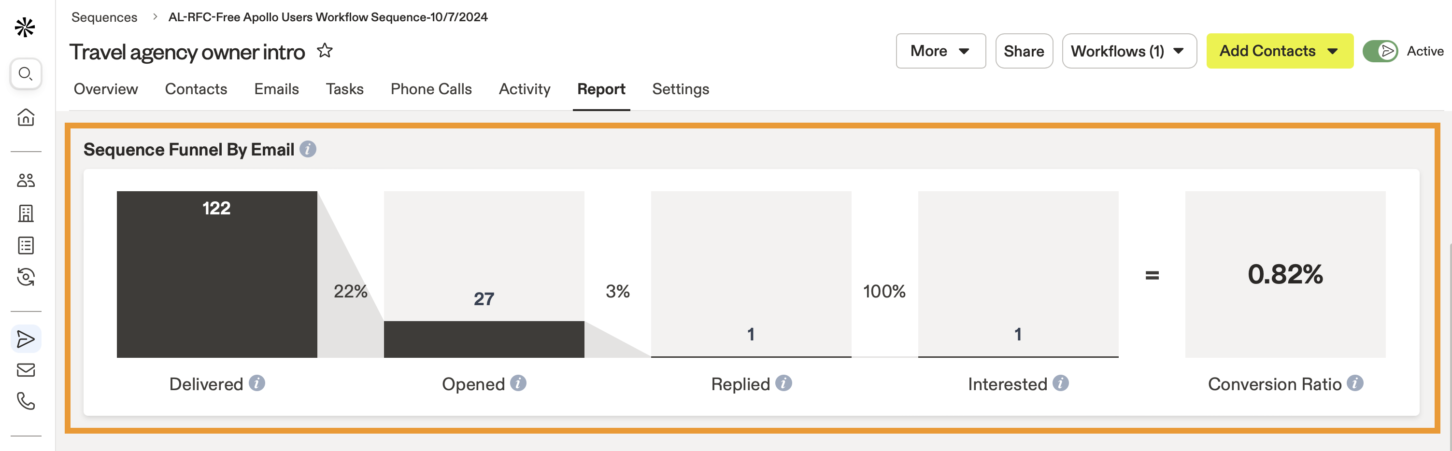Toggle the sequence Active switch
The image size is (1452, 451).
(1380, 51)
